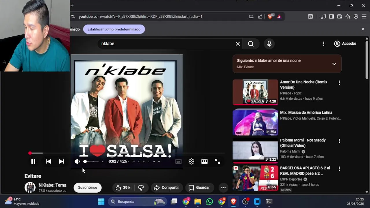Start voice search with microphone

[269, 44]
